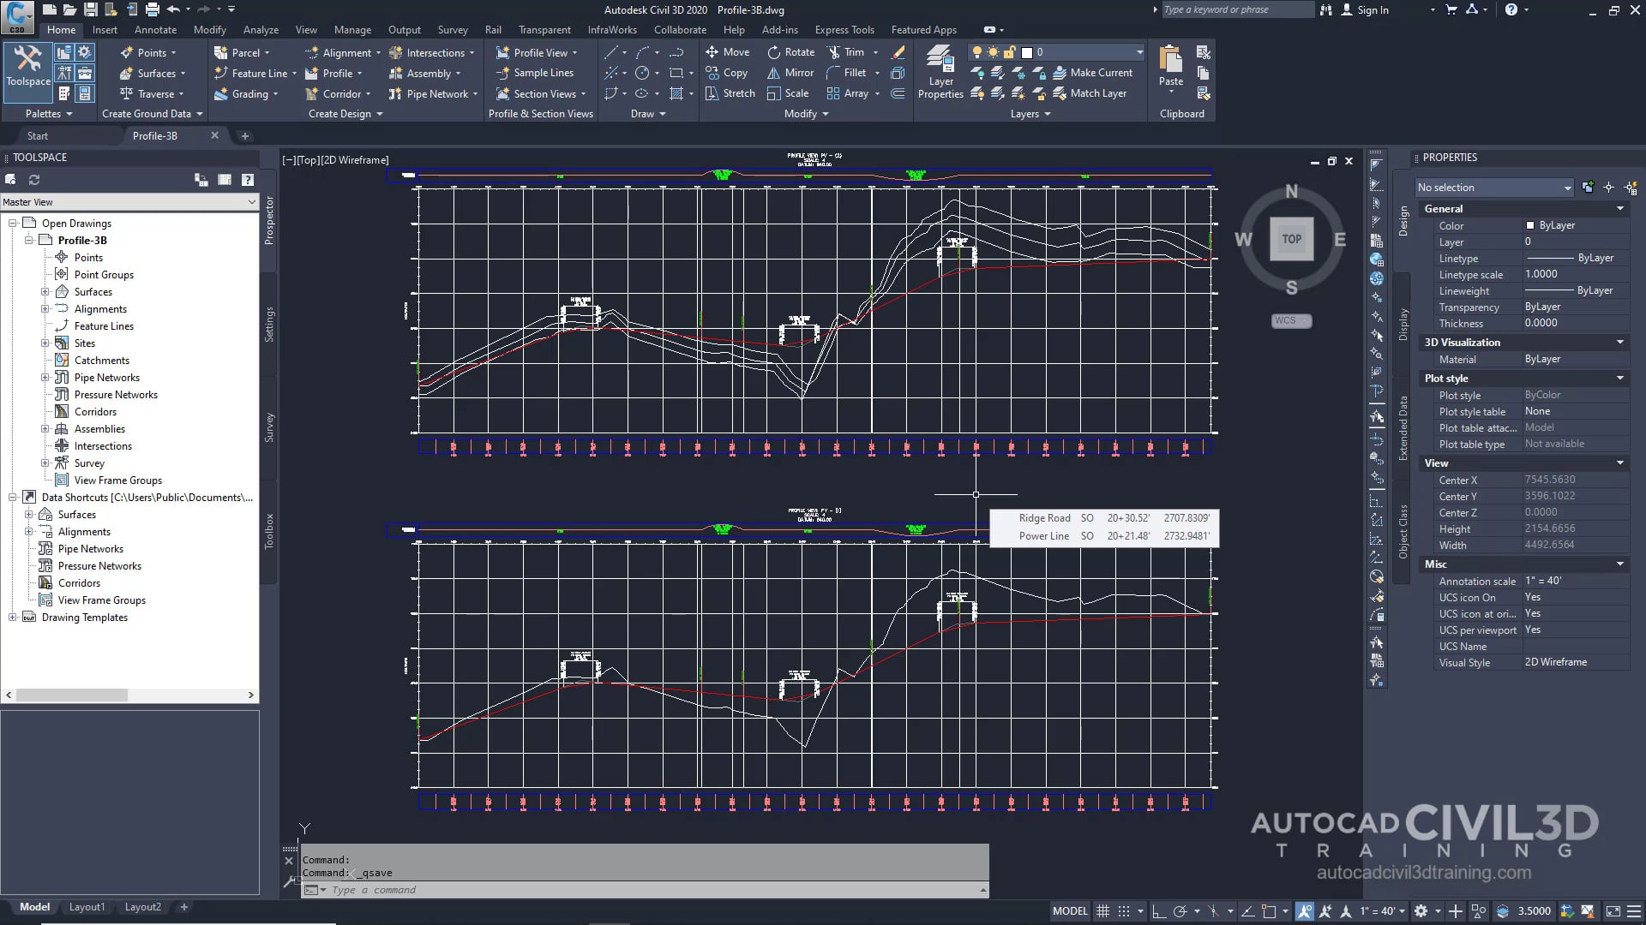The height and width of the screenshot is (925, 1646).
Task: Click the ByLayer color swatch in Properties
Action: coord(1532,225)
